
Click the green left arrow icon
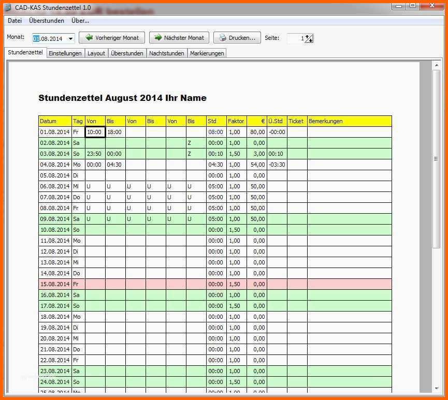coord(89,38)
